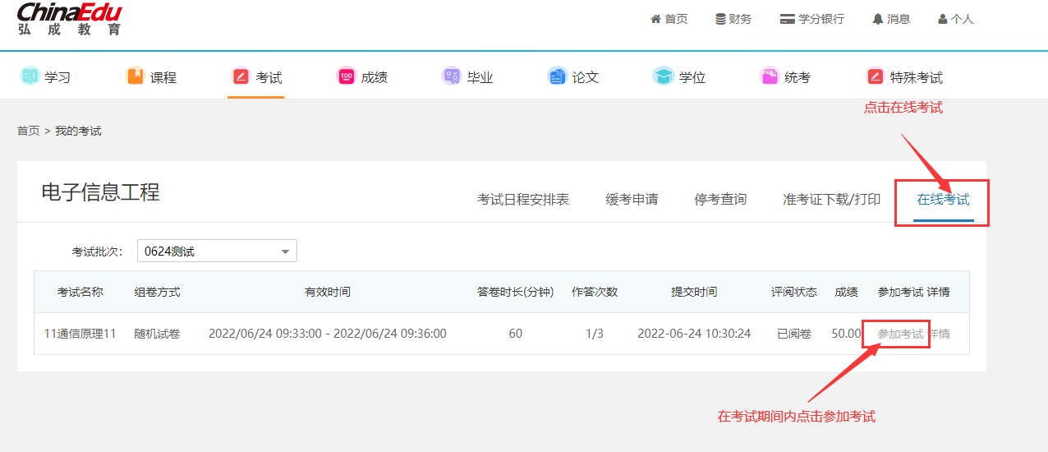Click 参加考试 link in exam row

click(900, 334)
